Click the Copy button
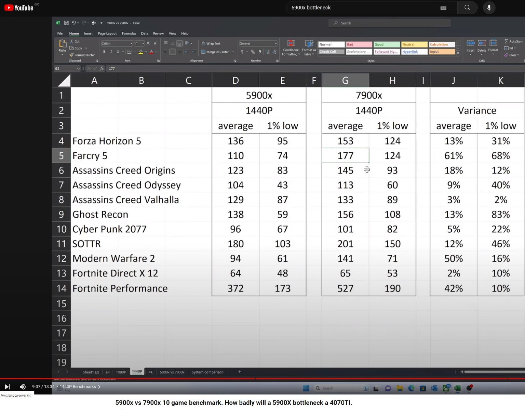 pyautogui.click(x=77, y=48)
